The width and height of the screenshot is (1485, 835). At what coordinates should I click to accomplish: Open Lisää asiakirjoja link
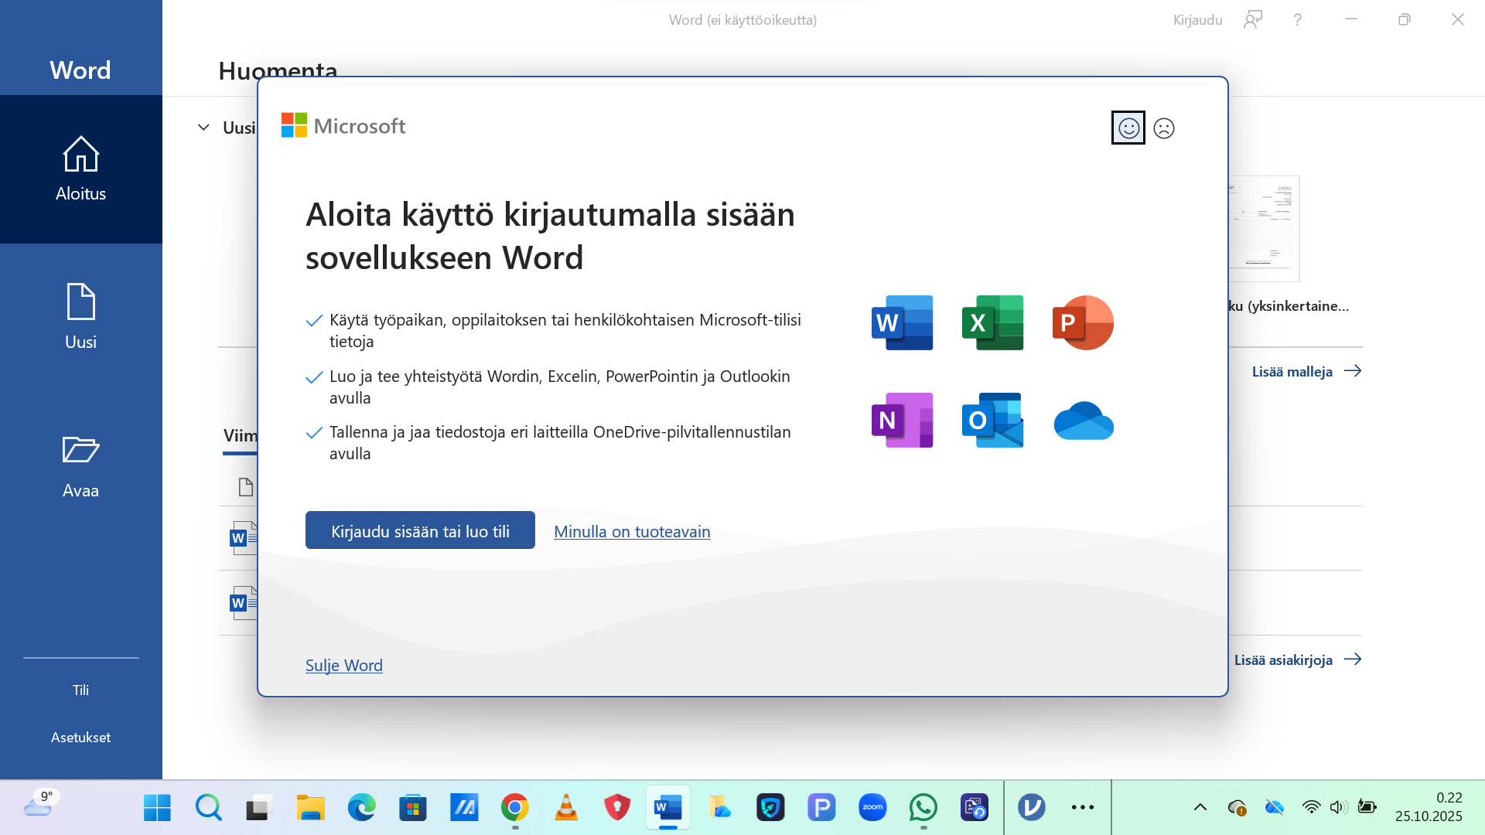[1298, 659]
